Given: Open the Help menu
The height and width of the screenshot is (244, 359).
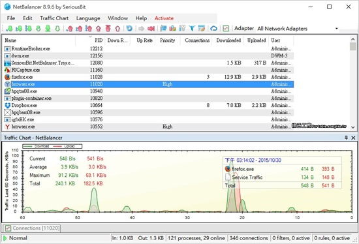Looking at the screenshot, I should pos(141,18).
